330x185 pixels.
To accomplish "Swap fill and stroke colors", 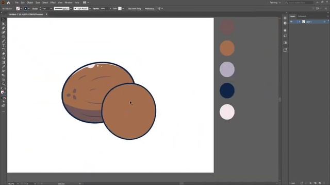I will click(x=5, y=88).
